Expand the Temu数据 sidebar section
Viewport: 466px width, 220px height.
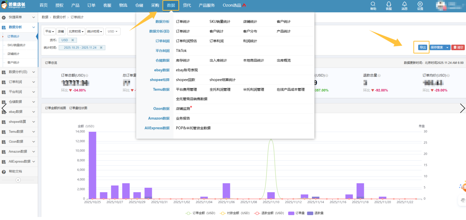(19, 132)
